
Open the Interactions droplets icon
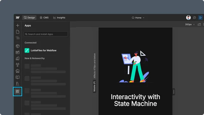tap(18, 65)
